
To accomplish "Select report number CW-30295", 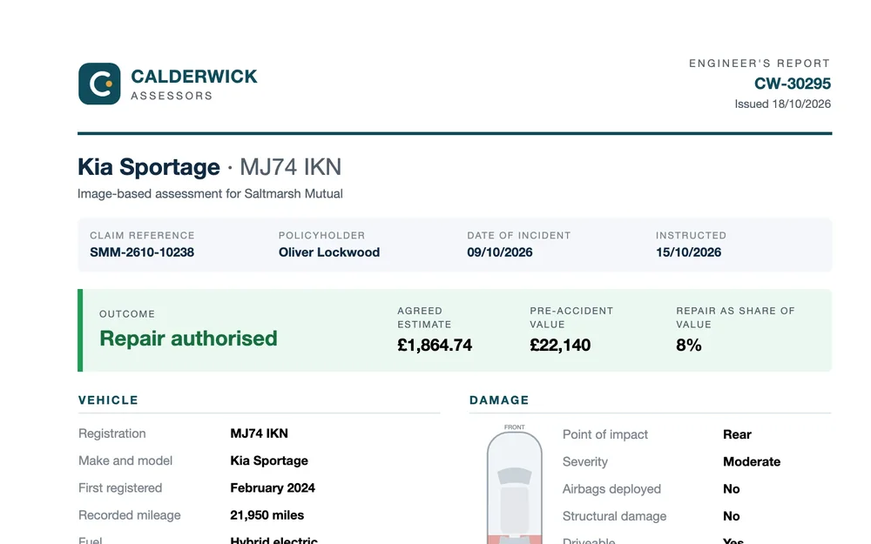I will (792, 84).
